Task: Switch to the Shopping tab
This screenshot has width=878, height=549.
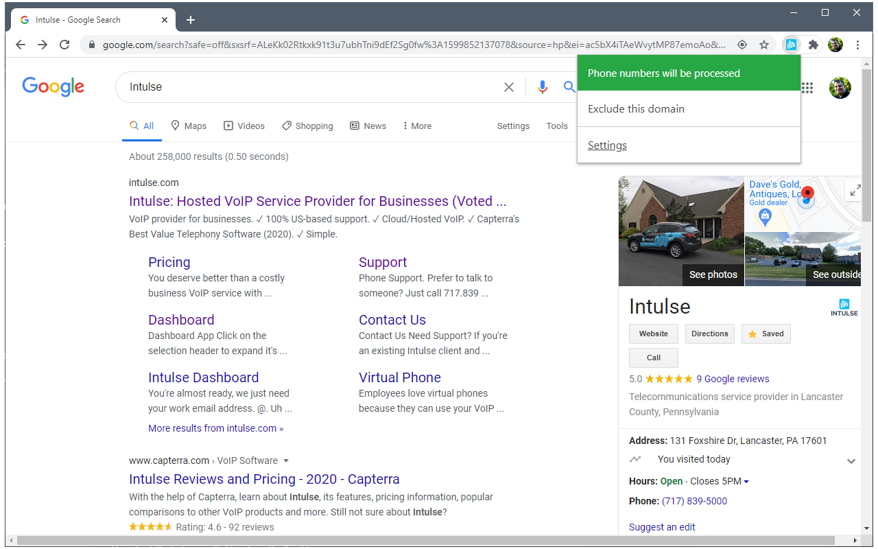Action: click(x=307, y=126)
